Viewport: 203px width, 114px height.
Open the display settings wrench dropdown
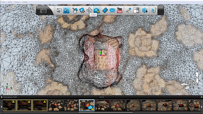154,10
